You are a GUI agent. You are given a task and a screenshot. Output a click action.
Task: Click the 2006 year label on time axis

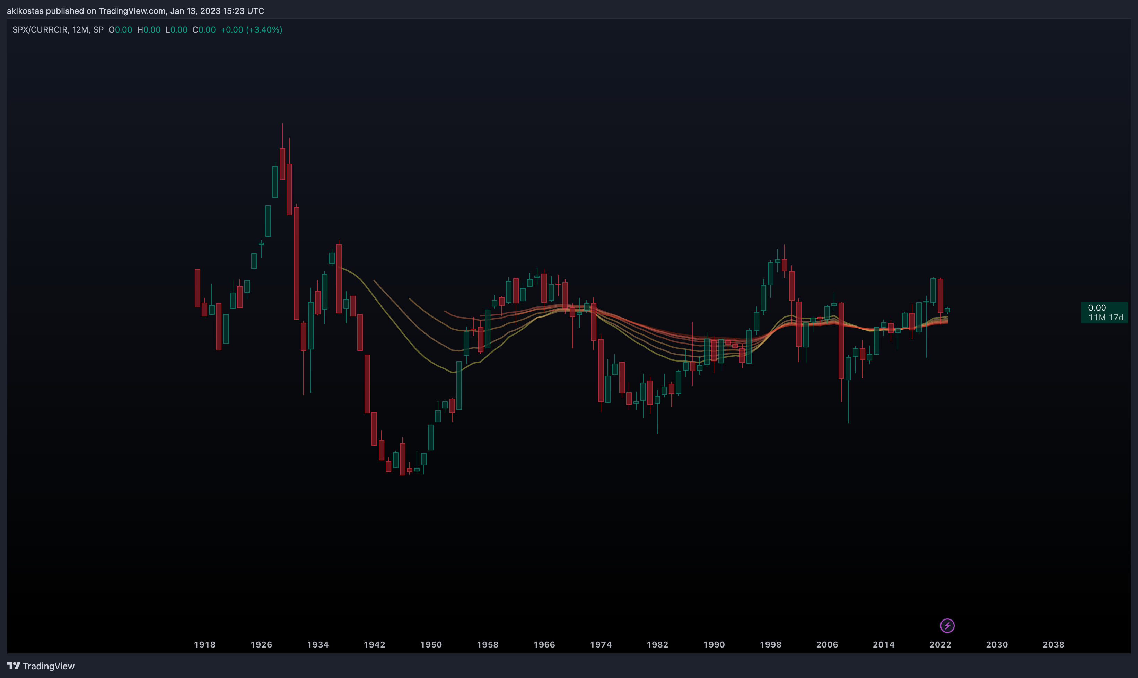[827, 645]
